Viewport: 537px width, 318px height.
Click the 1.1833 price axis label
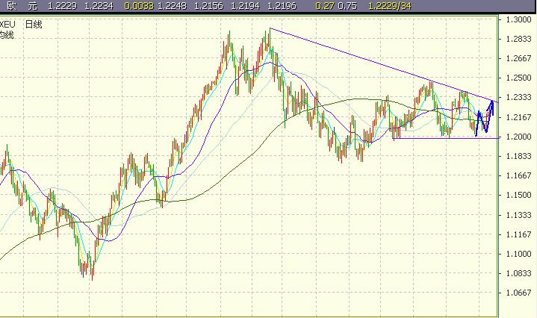pyautogui.click(x=518, y=157)
